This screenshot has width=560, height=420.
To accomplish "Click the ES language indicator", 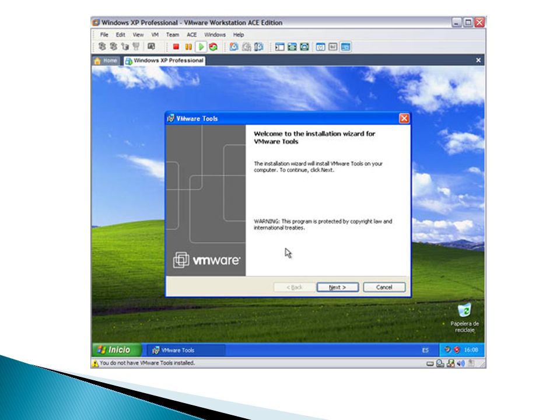I will coord(425,350).
